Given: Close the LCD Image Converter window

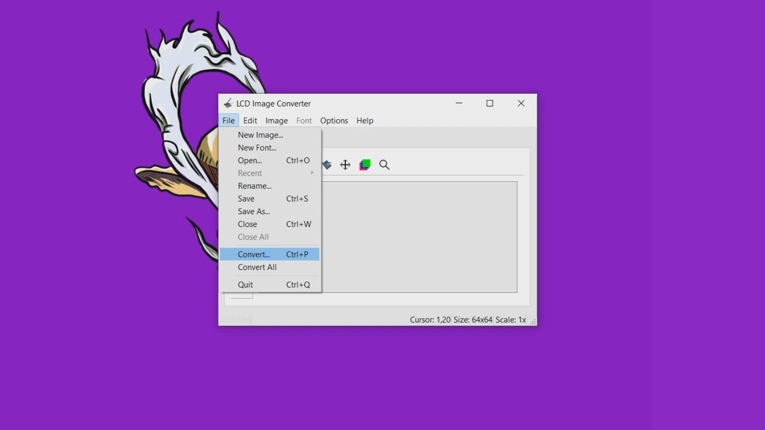Looking at the screenshot, I should 521,103.
